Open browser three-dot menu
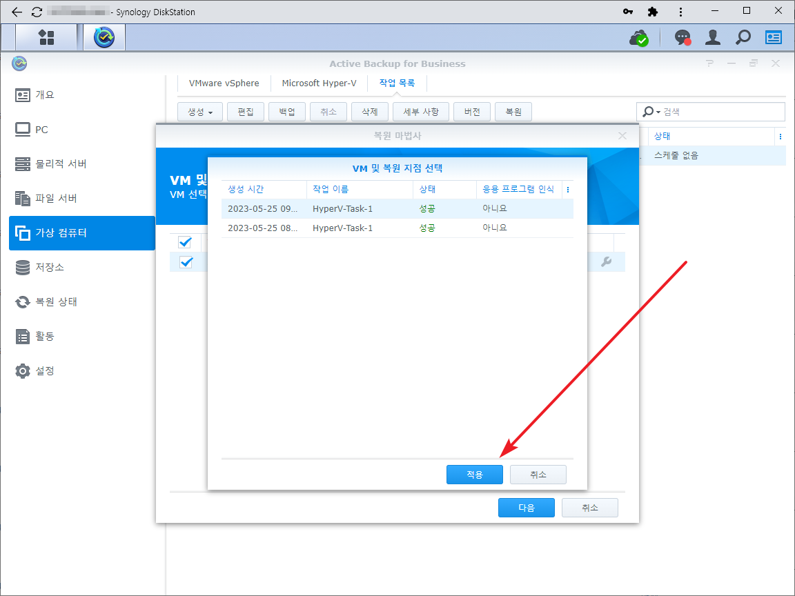Screen dimensions: 795x596 pyautogui.click(x=680, y=11)
